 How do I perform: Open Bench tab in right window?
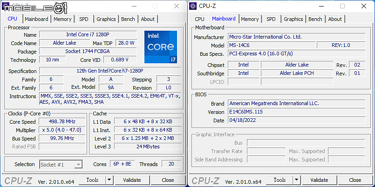pyautogui.click(x=315, y=19)
